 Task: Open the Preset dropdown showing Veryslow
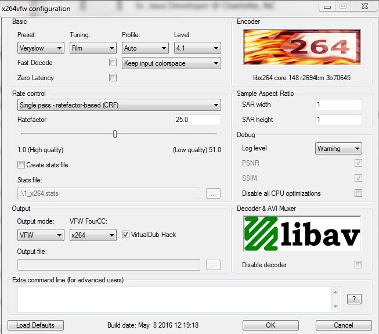coord(41,48)
